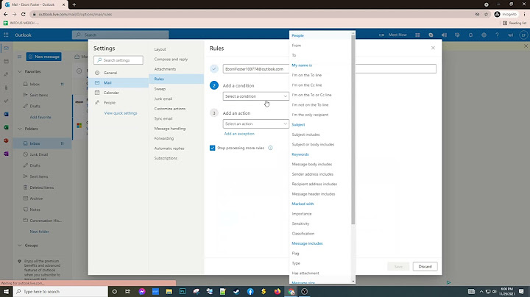Reload the browser page

(x=24, y=14)
